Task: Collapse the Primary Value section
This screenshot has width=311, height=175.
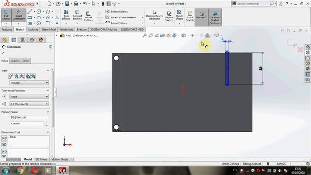Action: coord(48,112)
